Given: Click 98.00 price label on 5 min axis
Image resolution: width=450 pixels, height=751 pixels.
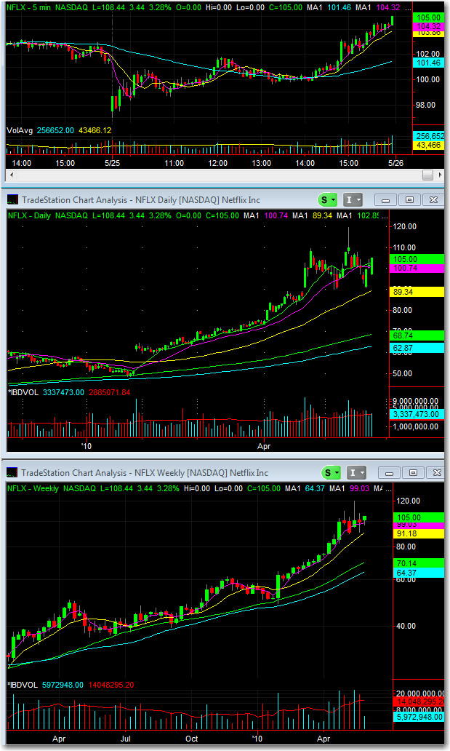Looking at the screenshot, I should coord(425,105).
